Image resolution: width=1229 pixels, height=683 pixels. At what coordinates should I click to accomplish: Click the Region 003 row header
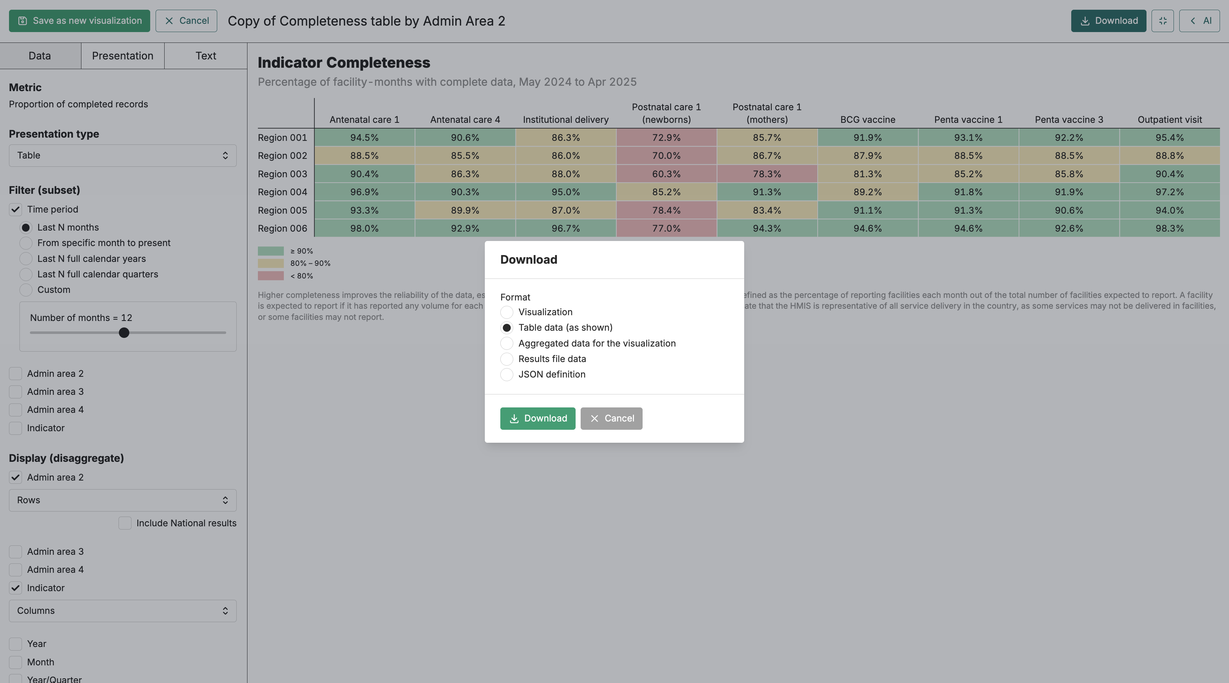(282, 174)
